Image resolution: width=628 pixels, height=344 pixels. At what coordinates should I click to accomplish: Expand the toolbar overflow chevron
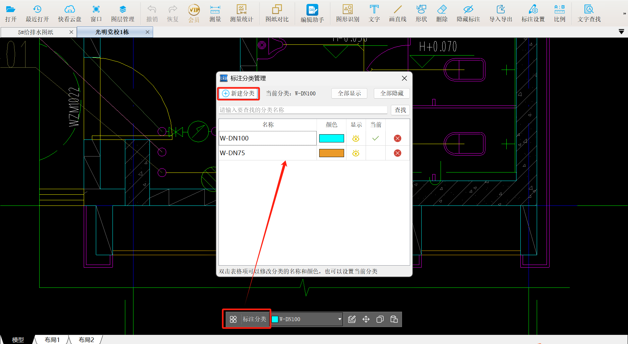pos(624,14)
